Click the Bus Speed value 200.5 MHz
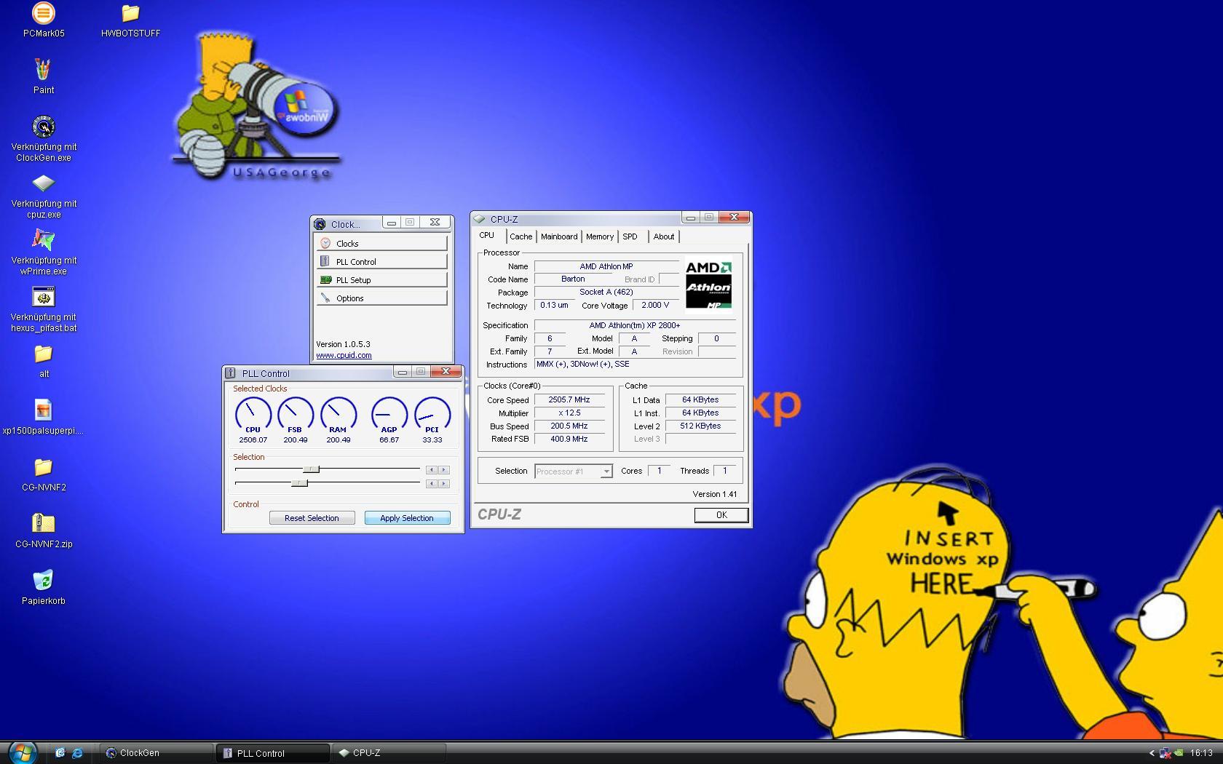Viewport: 1223px width, 764px height. [x=569, y=426]
